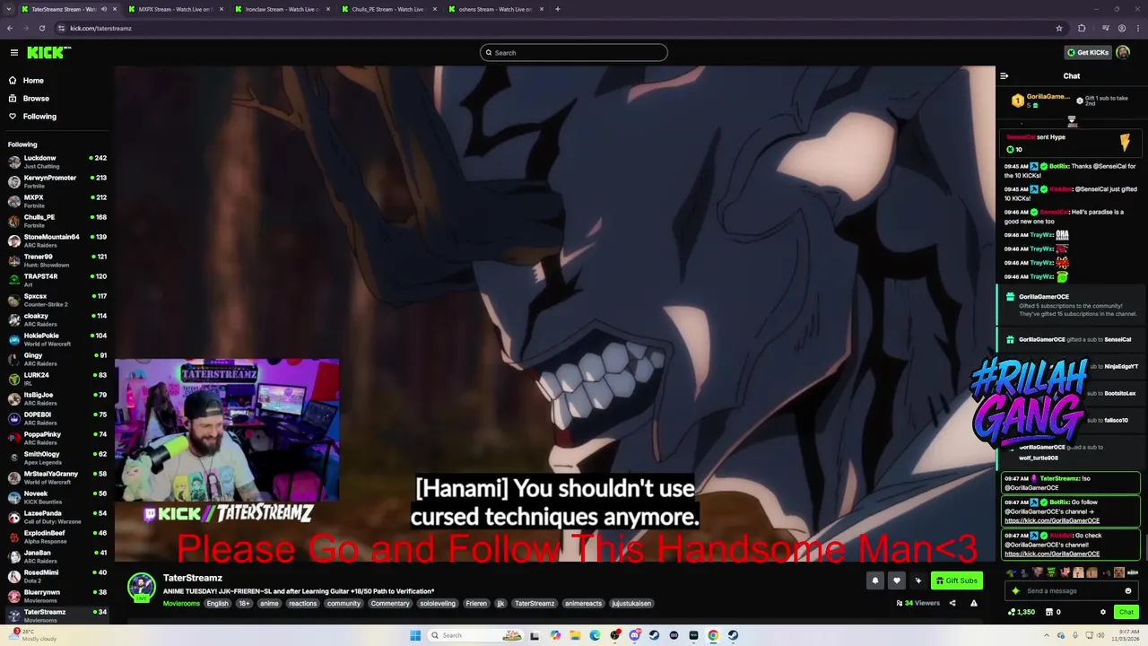This screenshot has height=646, width=1148.
Task: Switch to the Chulls_PE Stream tab
Action: [x=388, y=9]
